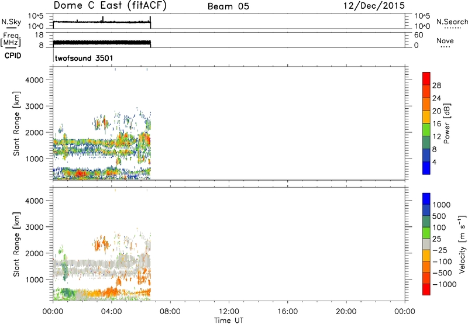Click the 'Time UT' axis title
This screenshot has height=324, width=468.
(x=229, y=320)
